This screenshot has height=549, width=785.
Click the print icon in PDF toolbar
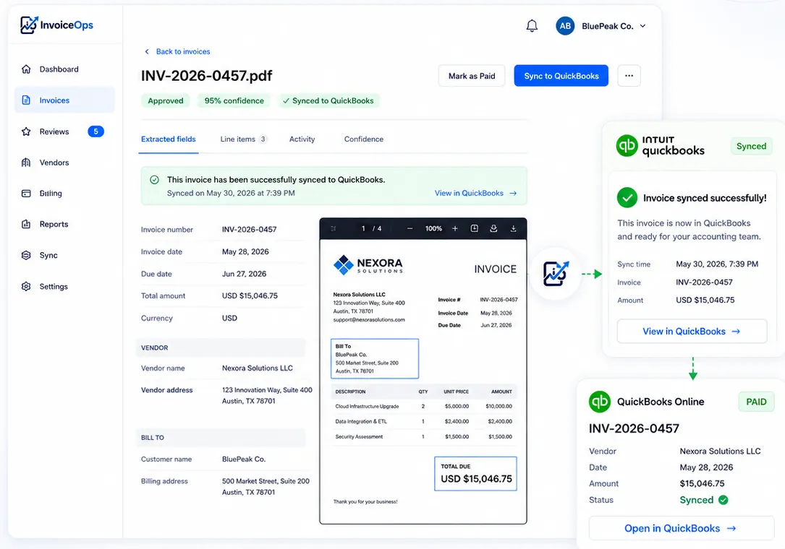click(493, 228)
